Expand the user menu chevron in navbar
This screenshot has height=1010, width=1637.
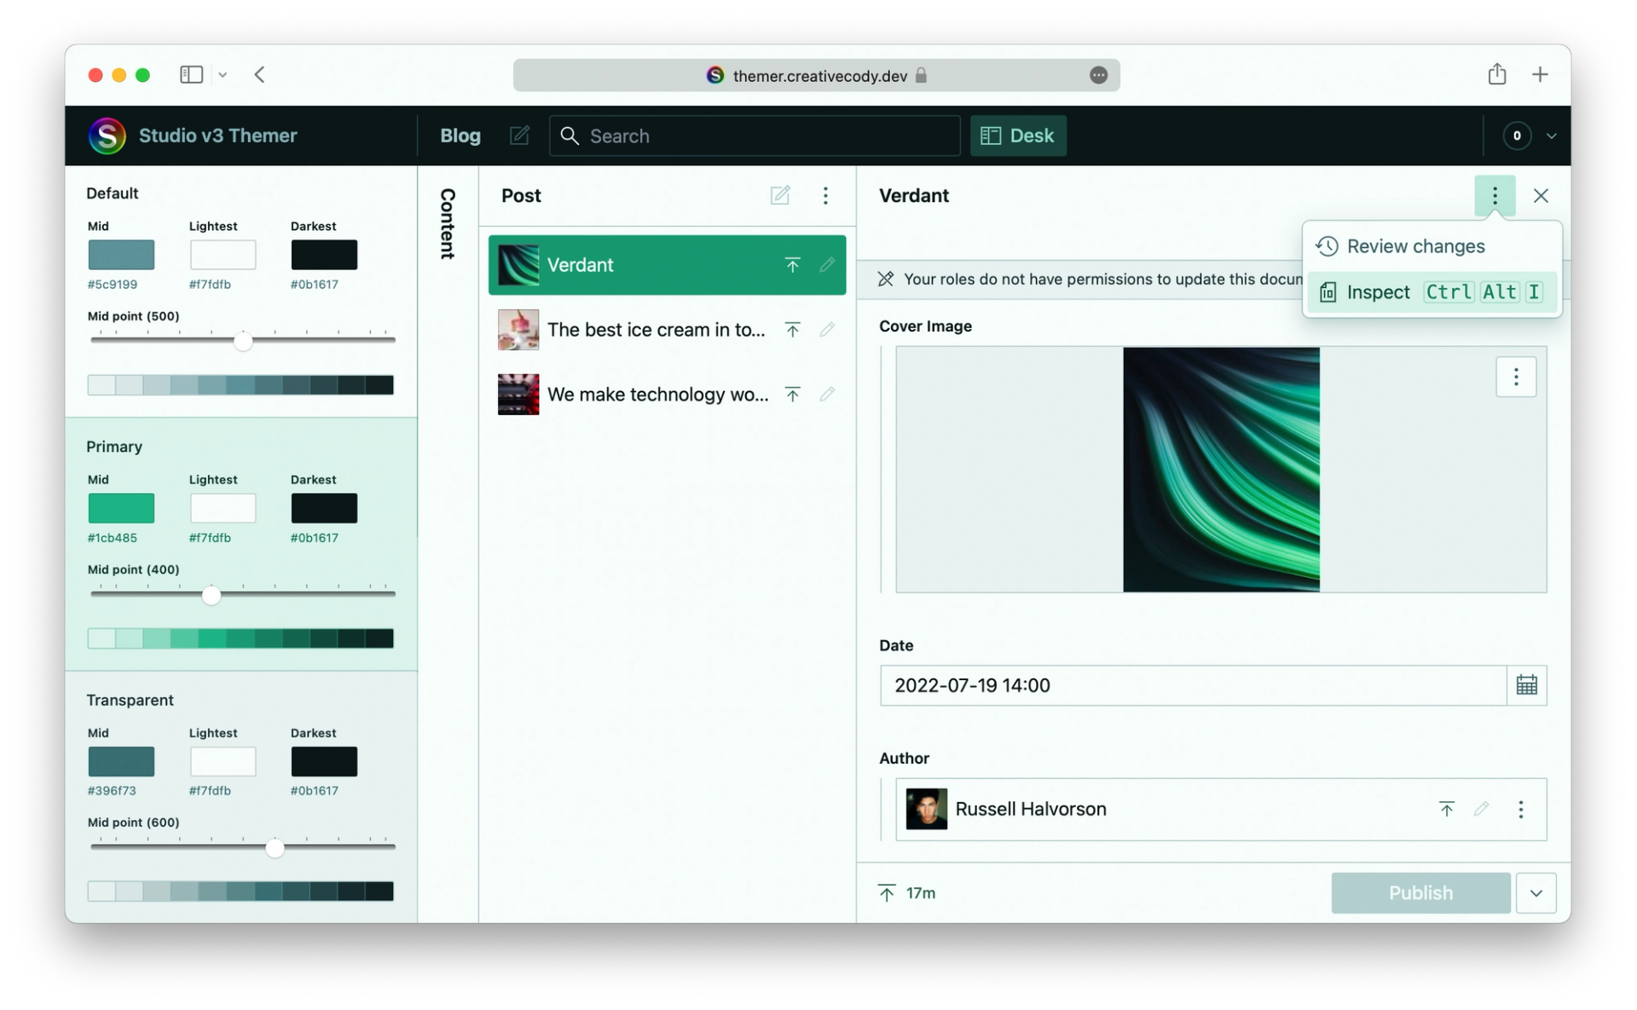(x=1551, y=136)
